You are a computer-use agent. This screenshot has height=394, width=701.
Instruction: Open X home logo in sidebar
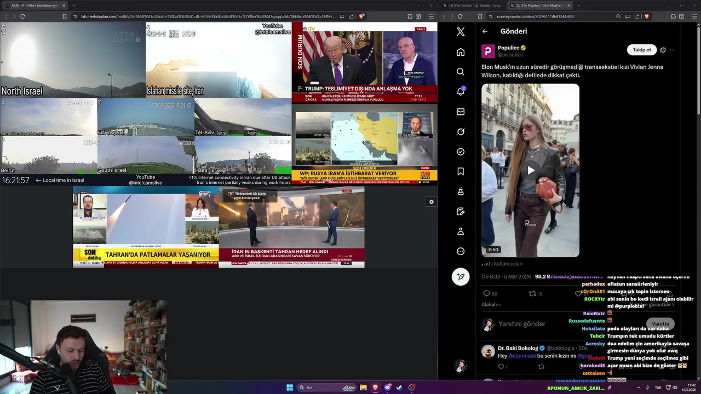tap(461, 32)
